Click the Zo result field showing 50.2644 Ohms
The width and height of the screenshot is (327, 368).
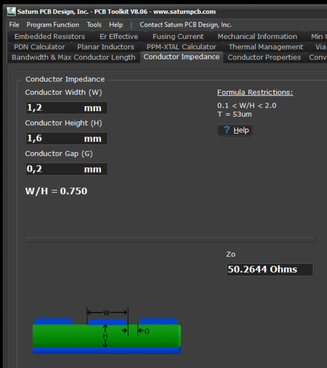point(270,270)
